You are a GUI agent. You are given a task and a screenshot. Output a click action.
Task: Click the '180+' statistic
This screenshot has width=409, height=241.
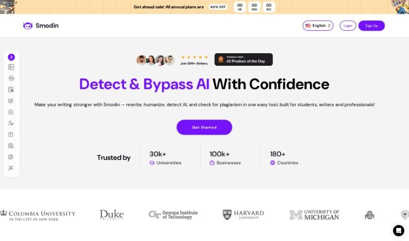(x=278, y=154)
